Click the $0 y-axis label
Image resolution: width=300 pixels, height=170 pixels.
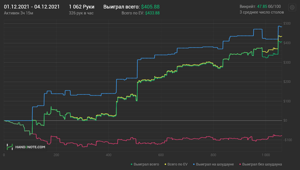[x=285, y=121]
